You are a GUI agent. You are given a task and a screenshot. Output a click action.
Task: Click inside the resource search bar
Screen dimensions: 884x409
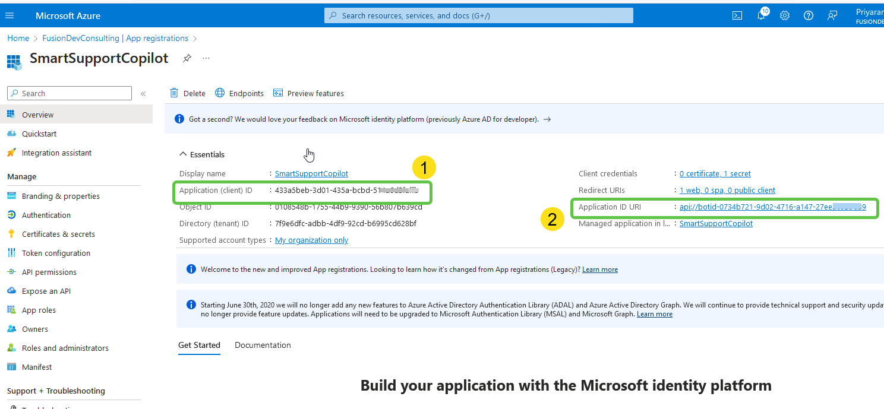point(478,15)
